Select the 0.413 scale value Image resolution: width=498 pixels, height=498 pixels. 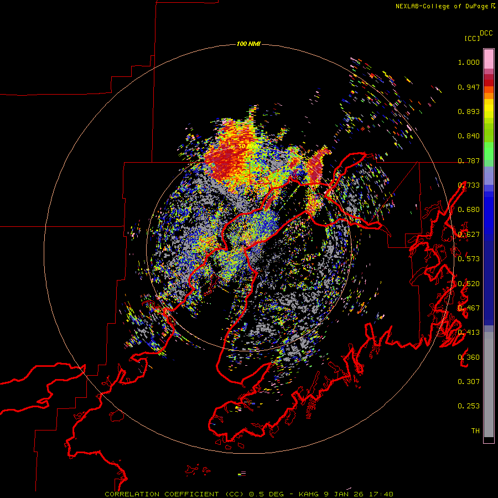click(469, 333)
